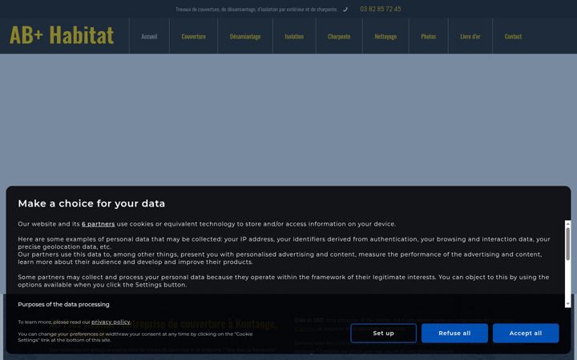Click the scrollbar up arrow in cookie dialog
The width and height of the screenshot is (577, 360).
tap(568, 224)
